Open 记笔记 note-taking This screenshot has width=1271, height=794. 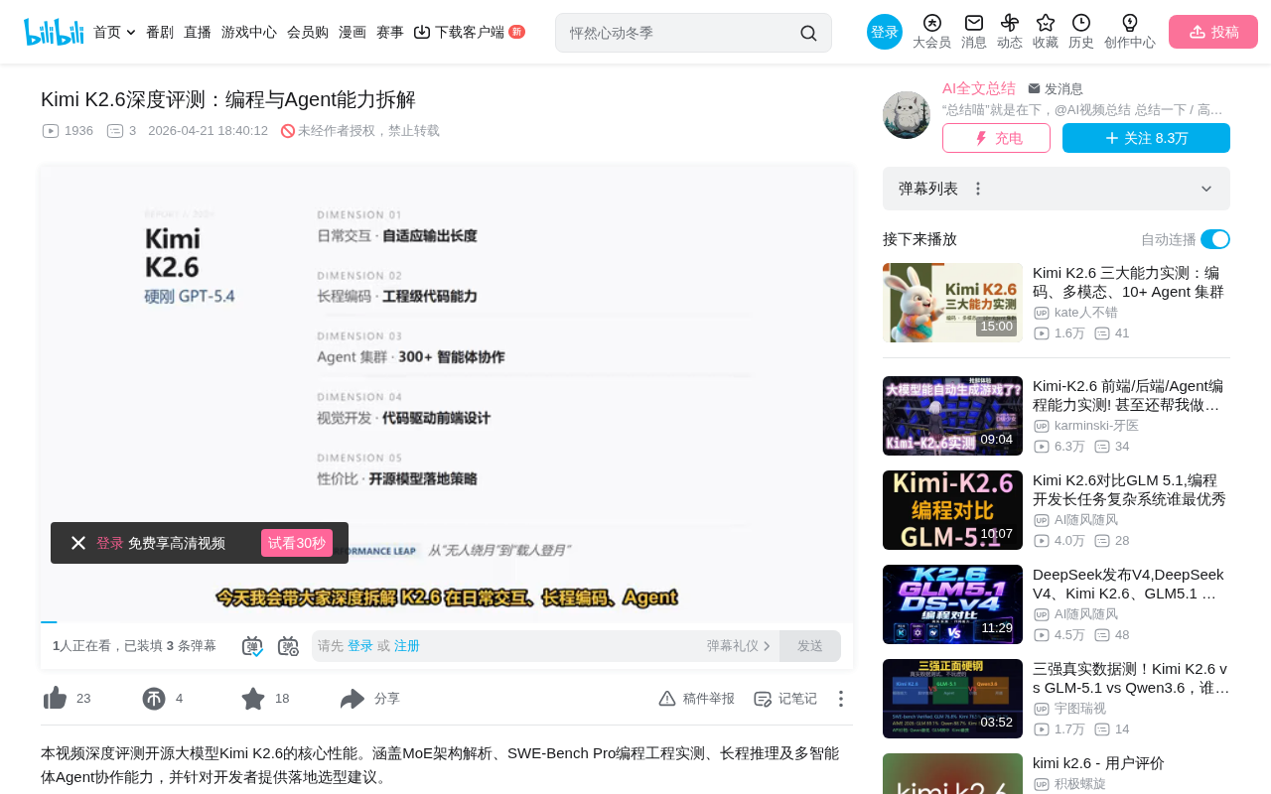pyautogui.click(x=785, y=699)
